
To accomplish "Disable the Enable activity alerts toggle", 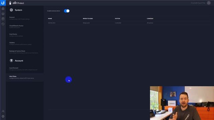I will click(67, 11).
